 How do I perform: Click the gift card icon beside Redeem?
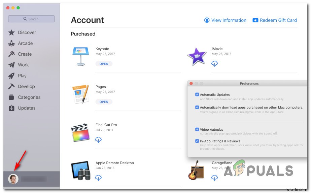255,20
